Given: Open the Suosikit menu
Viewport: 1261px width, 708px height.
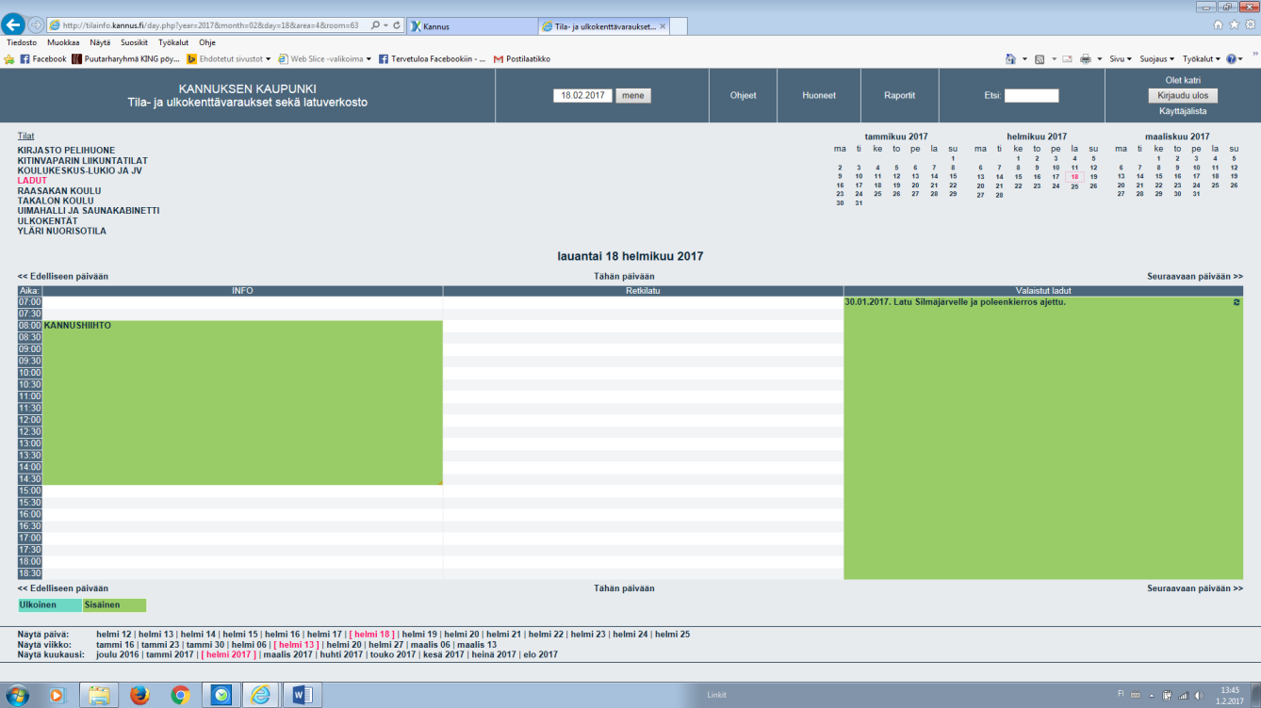Looking at the screenshot, I should click(x=134, y=42).
